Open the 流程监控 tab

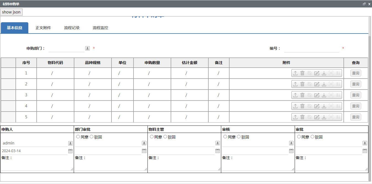(x=100, y=28)
